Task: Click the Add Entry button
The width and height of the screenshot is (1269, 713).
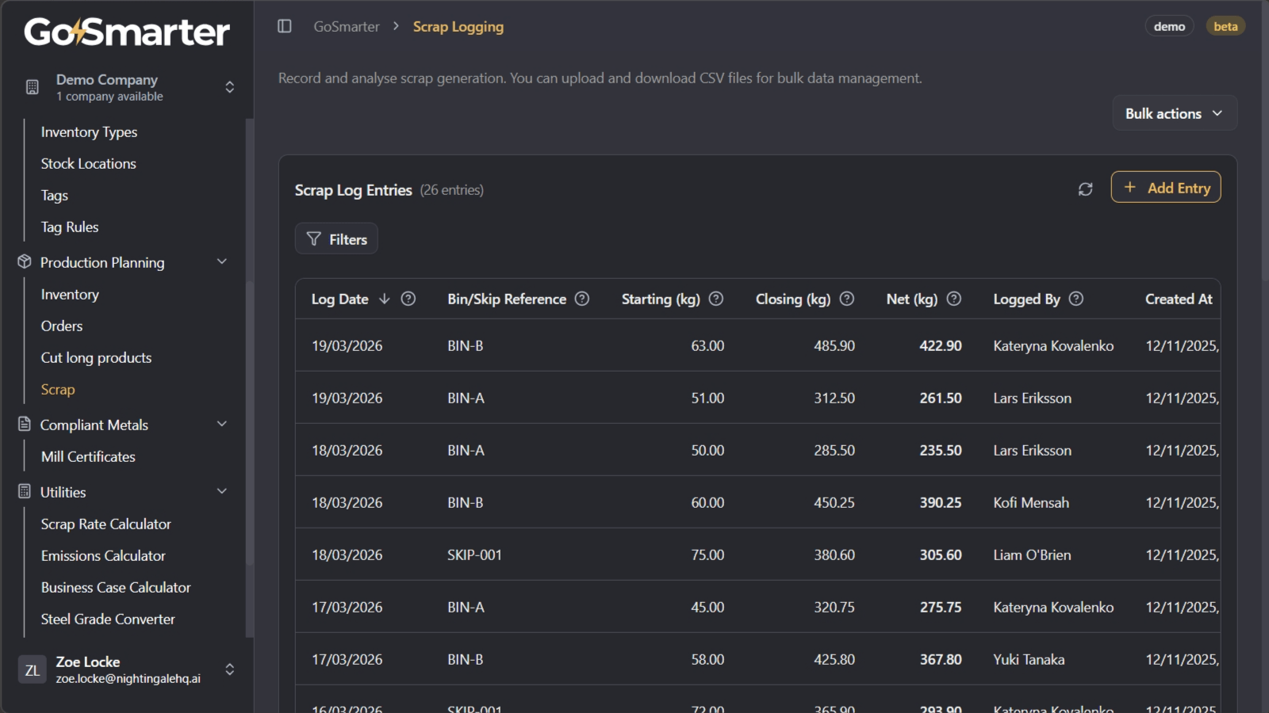Action: tap(1165, 187)
